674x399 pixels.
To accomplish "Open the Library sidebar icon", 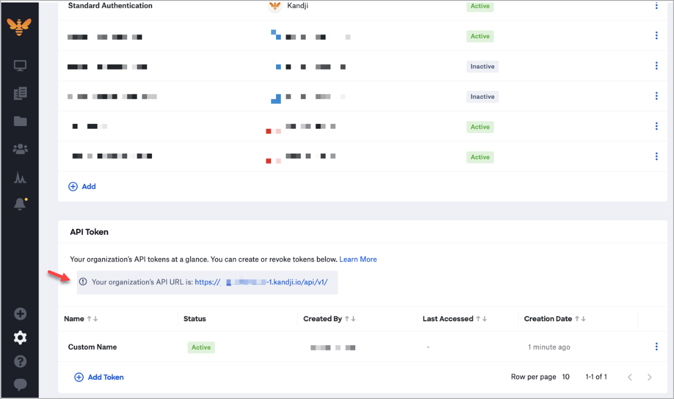I will 20,93.
